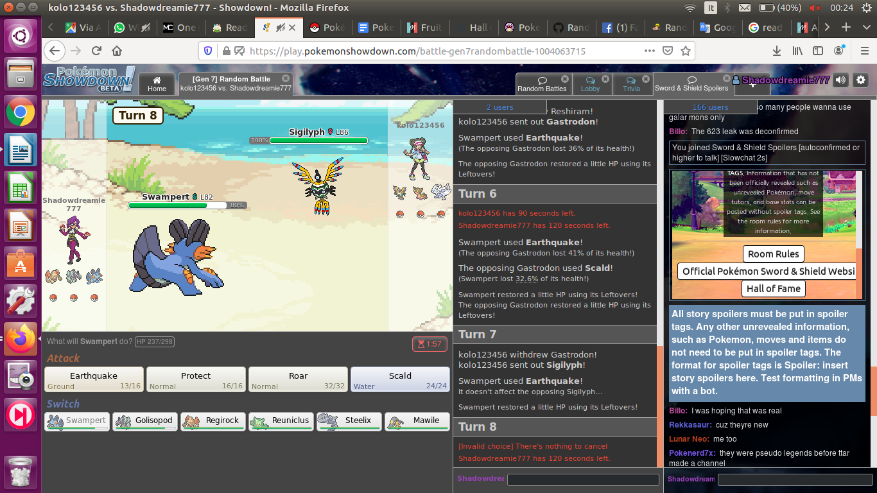This screenshot has width=877, height=493.
Task: Open system volume muted indicator
Action: (x=815, y=8)
